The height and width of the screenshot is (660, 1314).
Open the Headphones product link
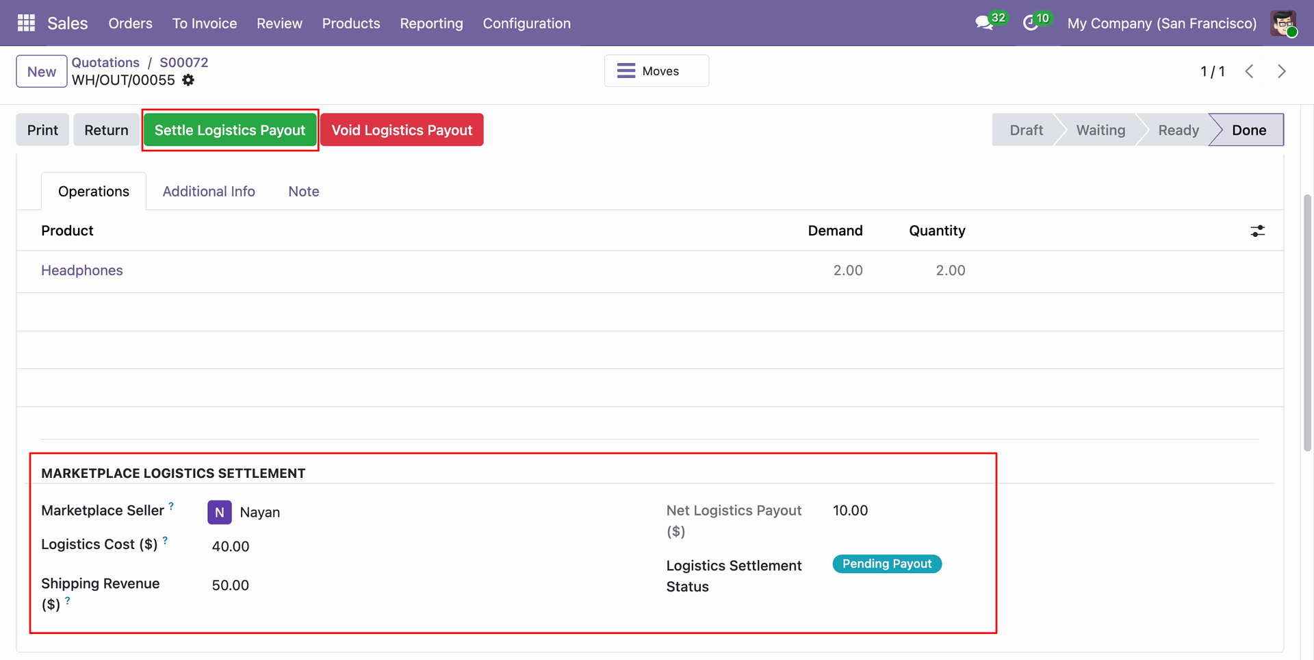tap(82, 270)
